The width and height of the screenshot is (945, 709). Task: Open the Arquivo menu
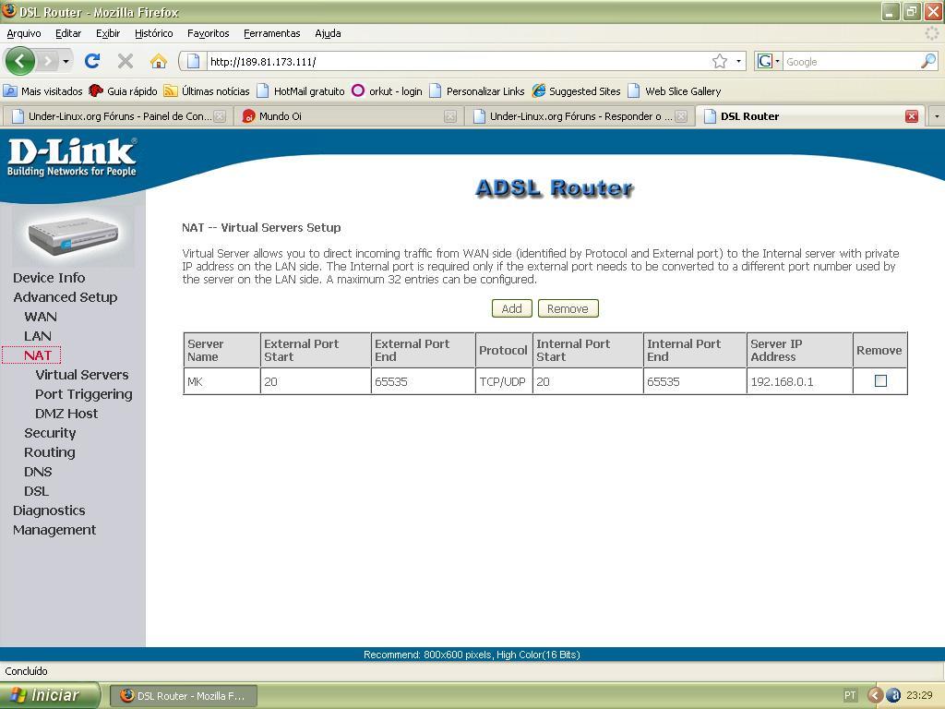24,33
